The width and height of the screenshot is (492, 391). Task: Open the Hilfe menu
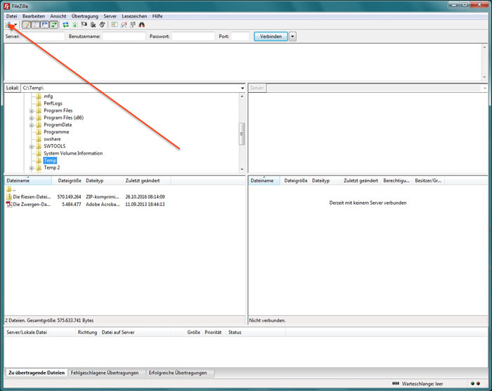157,16
